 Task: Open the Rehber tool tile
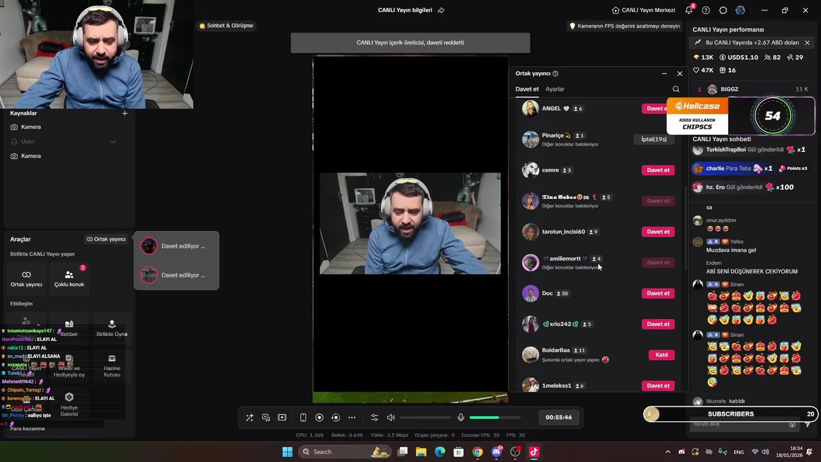(69, 329)
